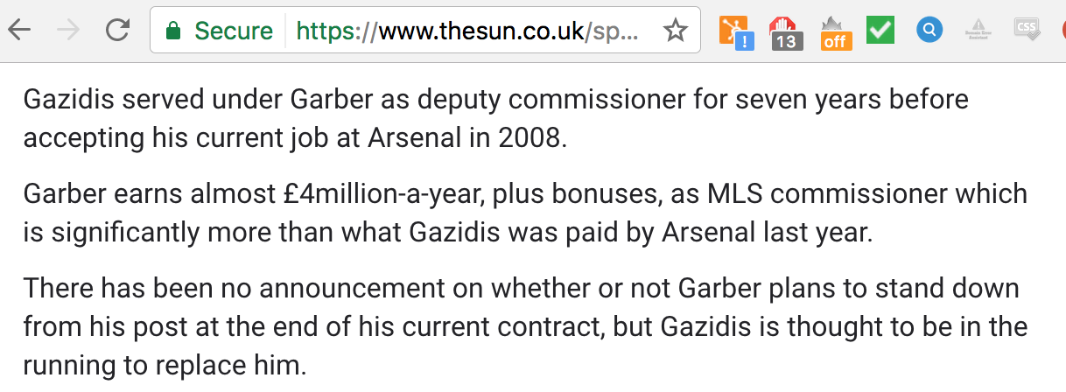The width and height of the screenshot is (1066, 392).
Task: Click the Domain Error Assistant extension
Action: tap(978, 31)
